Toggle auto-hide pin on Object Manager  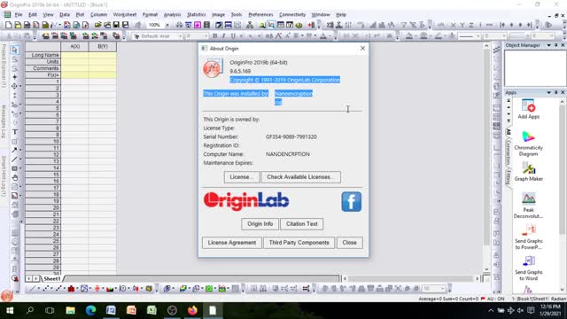tap(555, 45)
